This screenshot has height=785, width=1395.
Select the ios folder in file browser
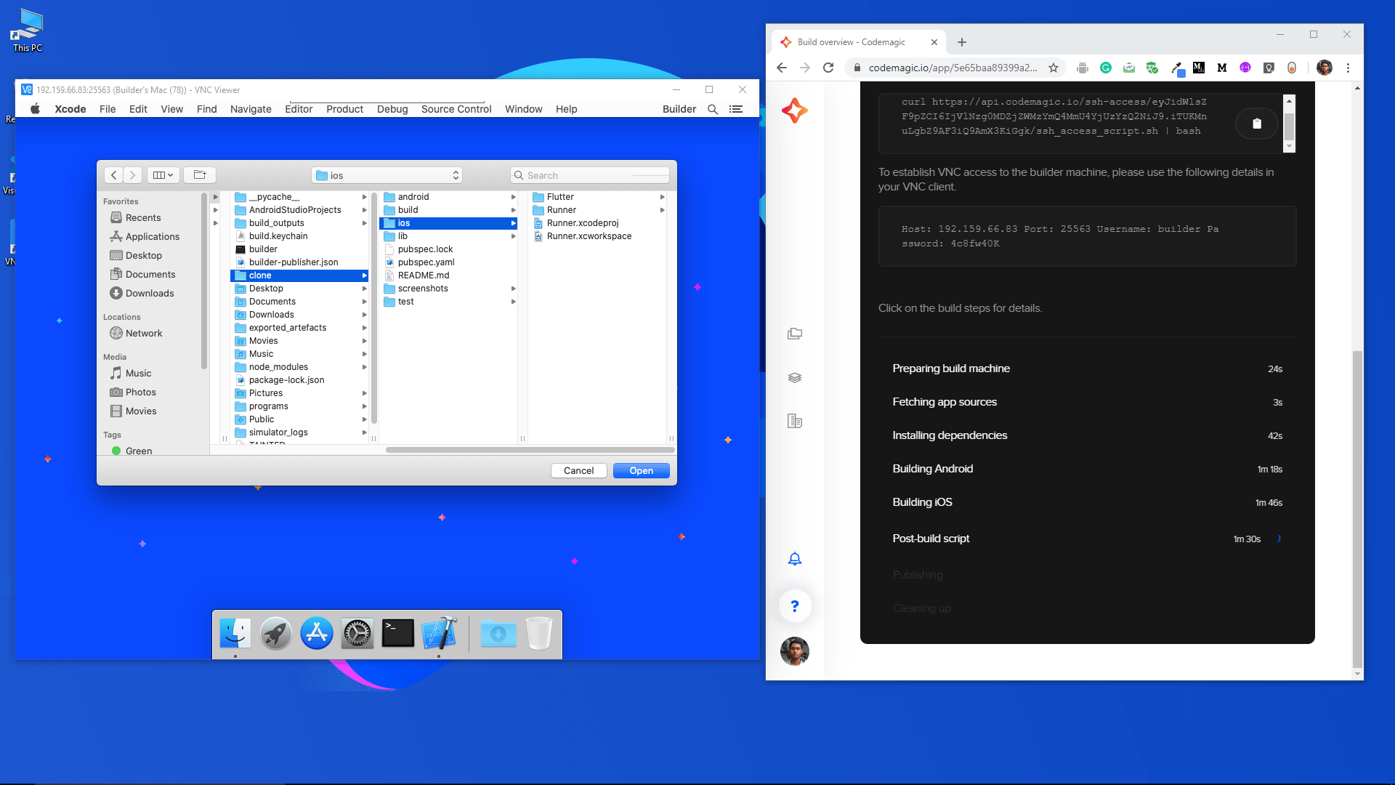tap(404, 222)
